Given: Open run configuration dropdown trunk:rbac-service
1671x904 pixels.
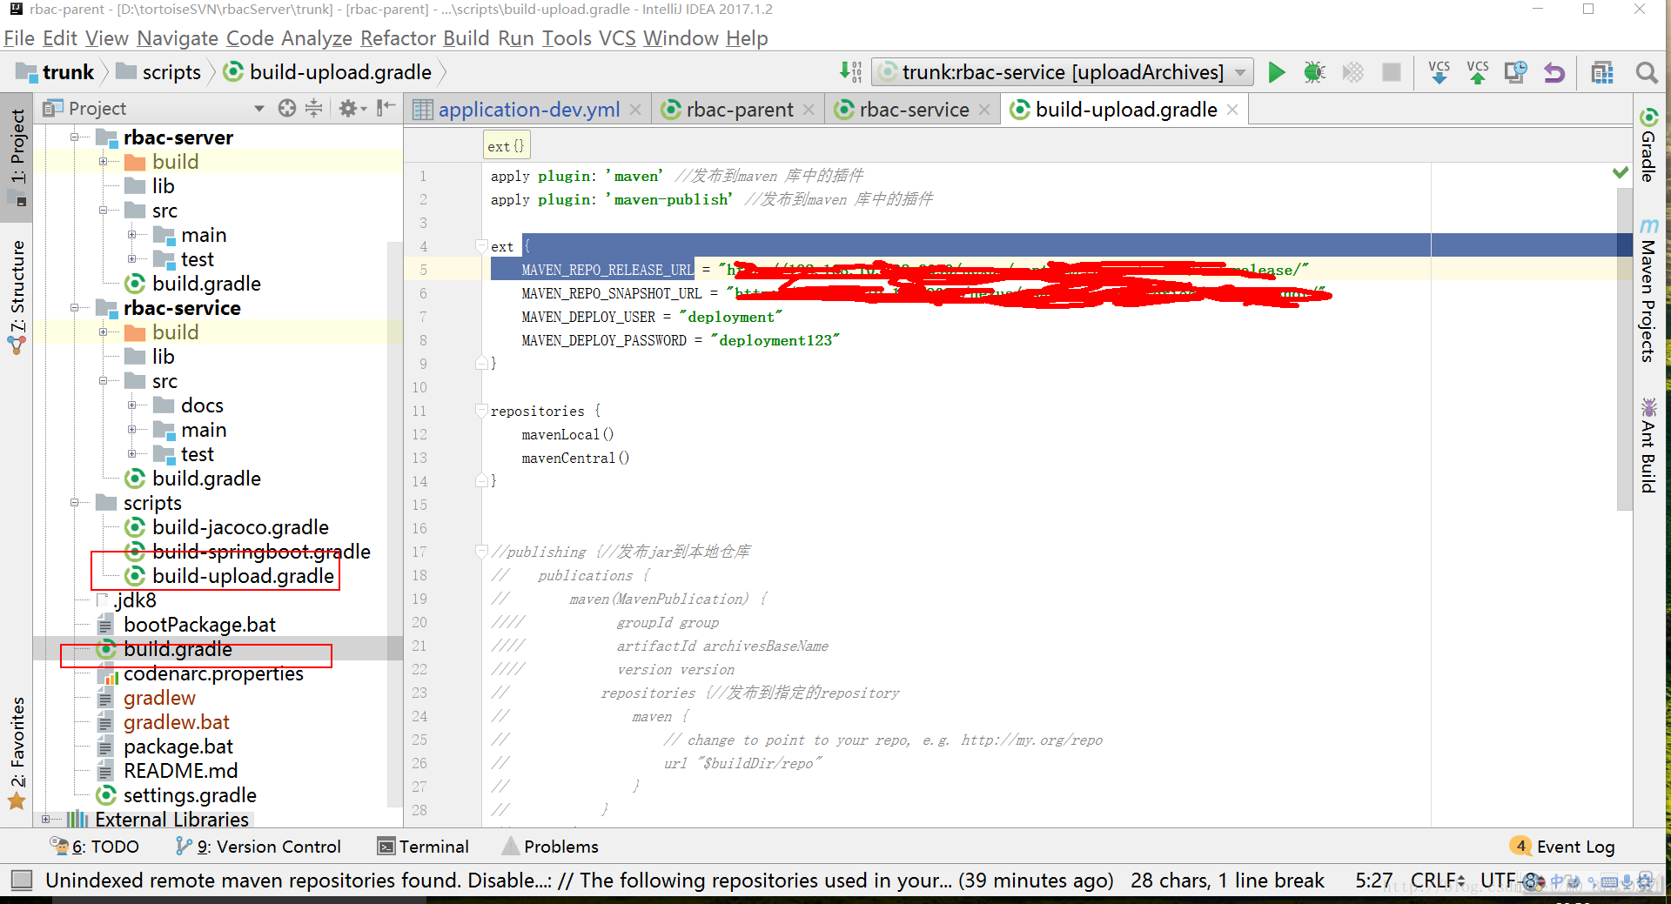Looking at the screenshot, I should [1063, 72].
